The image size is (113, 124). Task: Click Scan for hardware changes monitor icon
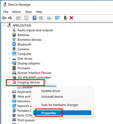(x=57, y=18)
